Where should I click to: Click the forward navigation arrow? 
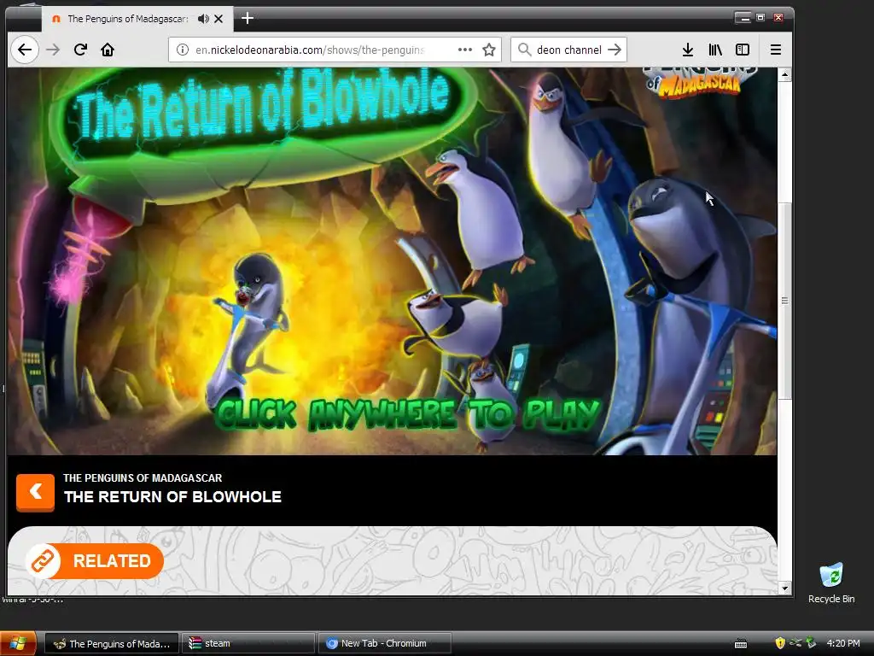[x=53, y=50]
